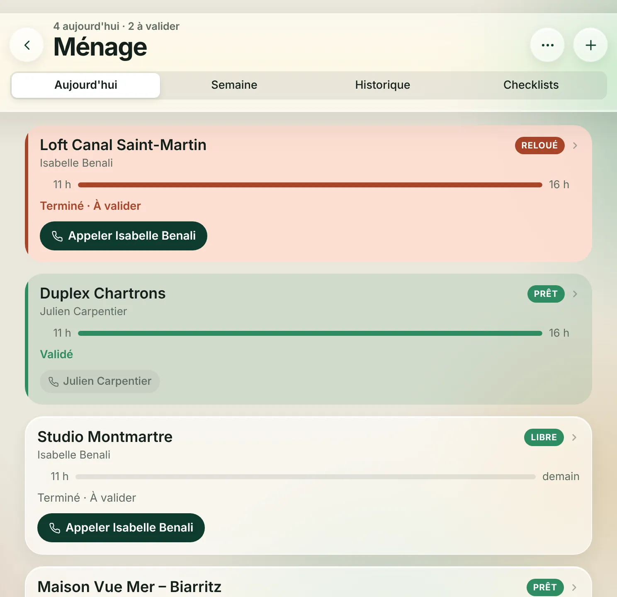Open Loft Canal Saint-Martin details chevron
This screenshot has width=617, height=597.
click(x=575, y=146)
